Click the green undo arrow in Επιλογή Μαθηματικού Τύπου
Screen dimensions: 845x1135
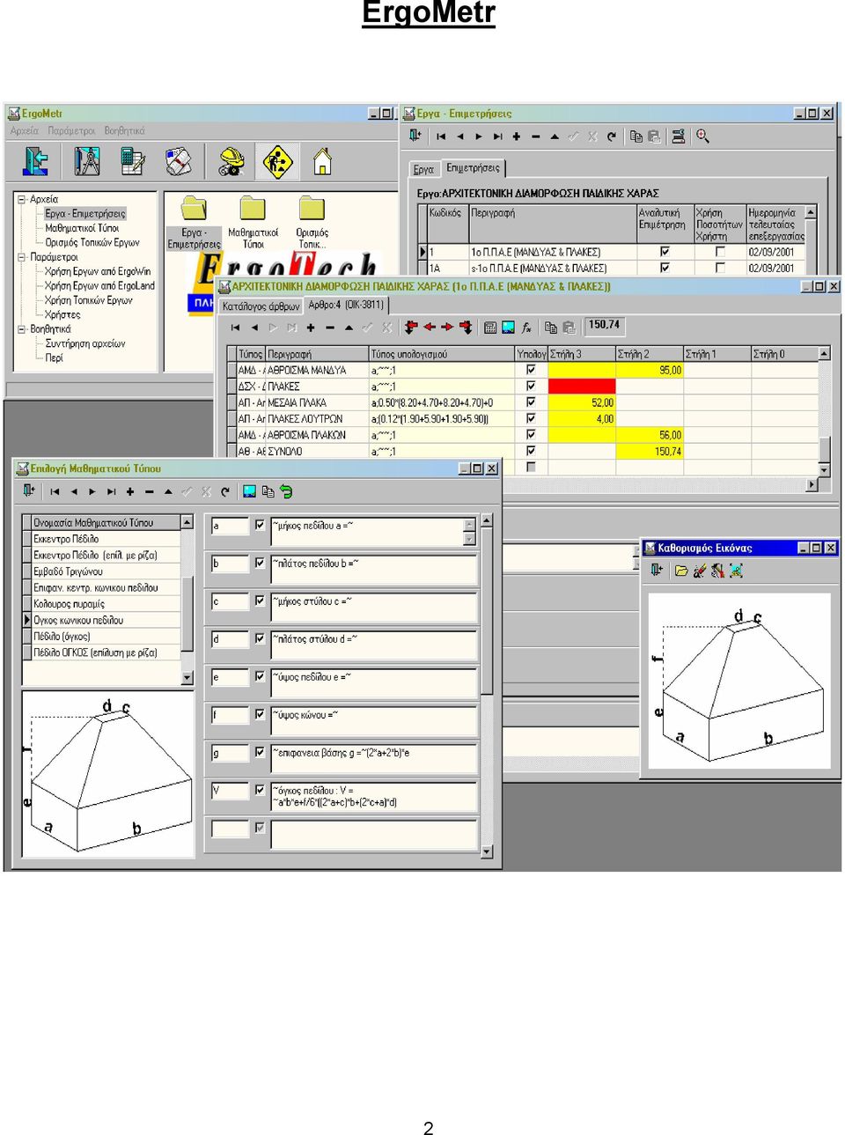tap(286, 492)
